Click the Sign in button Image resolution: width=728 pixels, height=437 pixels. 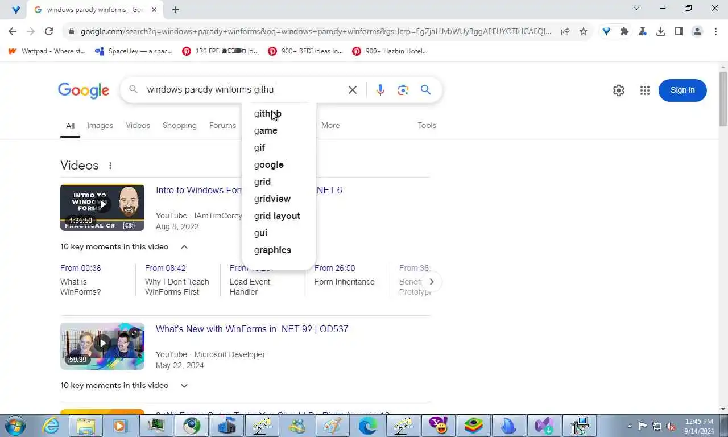click(x=682, y=90)
